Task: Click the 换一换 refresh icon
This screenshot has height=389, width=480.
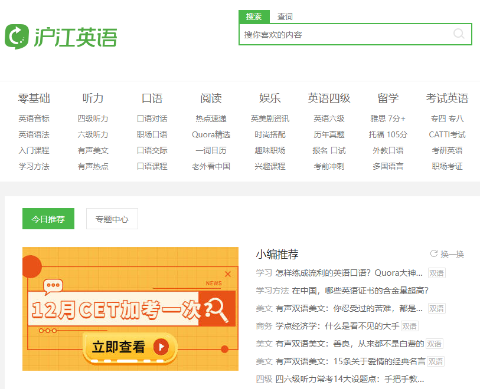Action: (433, 254)
